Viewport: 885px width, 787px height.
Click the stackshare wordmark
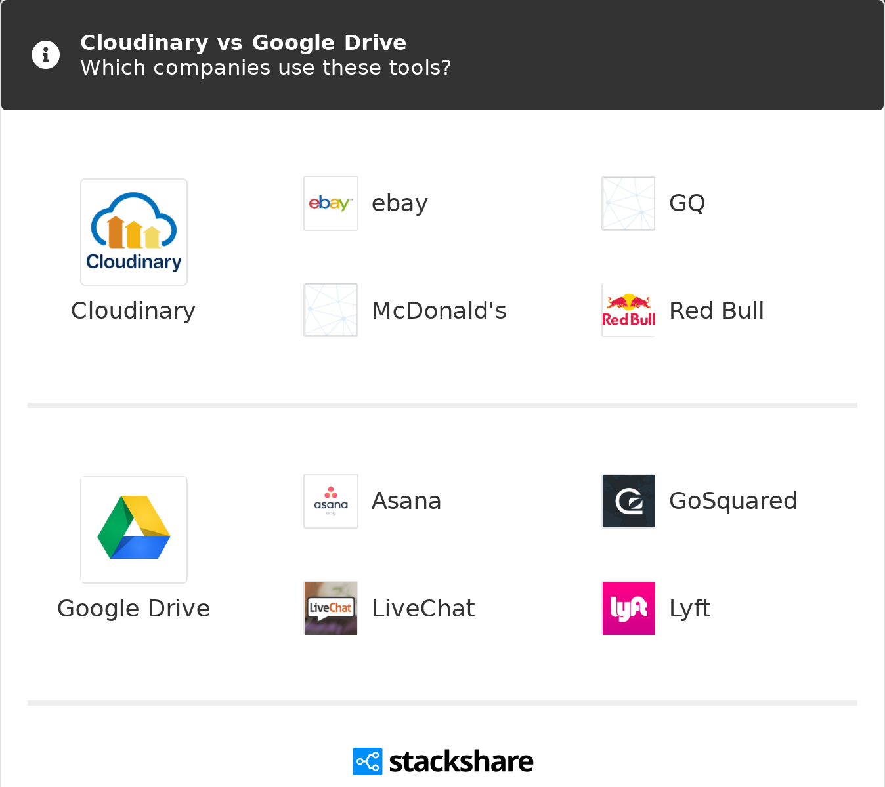click(461, 761)
